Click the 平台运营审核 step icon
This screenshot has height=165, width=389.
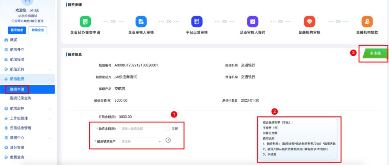(x=197, y=21)
